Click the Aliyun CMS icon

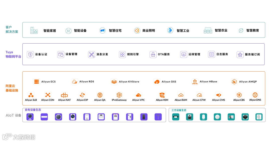(219, 95)
